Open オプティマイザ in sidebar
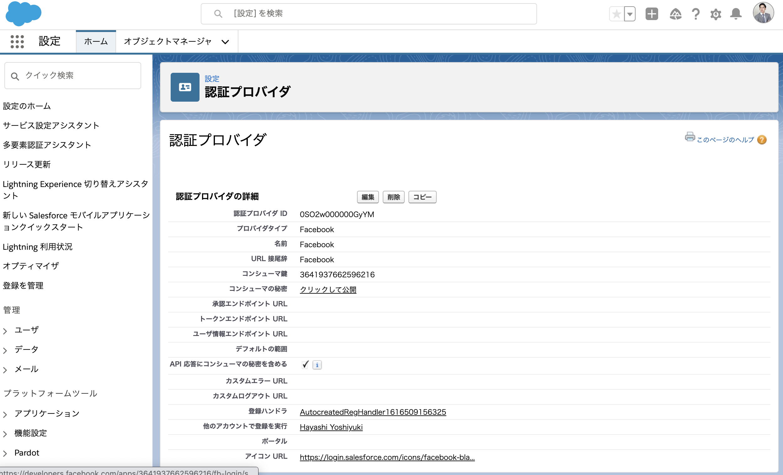 click(x=31, y=266)
